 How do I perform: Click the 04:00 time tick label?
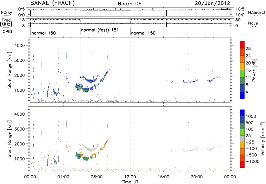(64, 177)
